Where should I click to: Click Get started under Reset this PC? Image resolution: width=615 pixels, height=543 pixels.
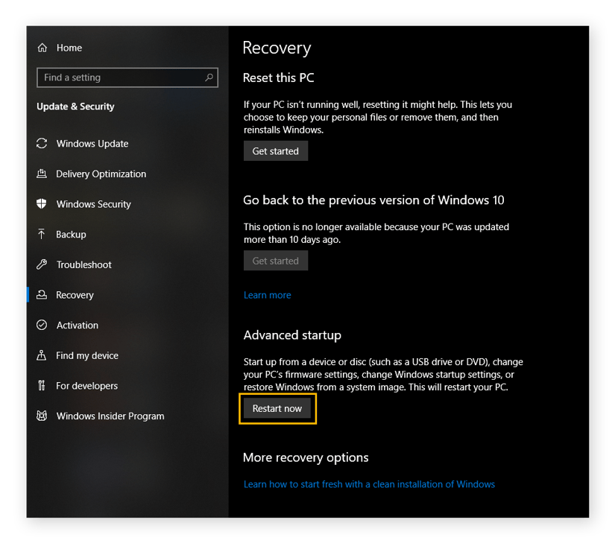[275, 150]
